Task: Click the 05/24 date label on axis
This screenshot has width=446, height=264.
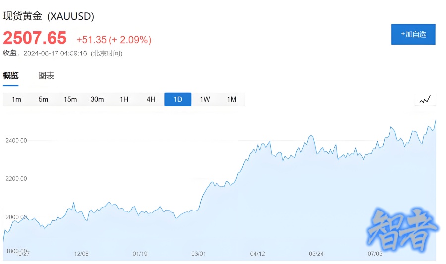Action: [316, 254]
